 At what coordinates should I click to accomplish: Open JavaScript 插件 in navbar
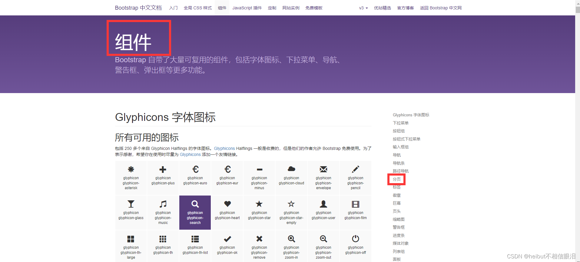tap(247, 8)
